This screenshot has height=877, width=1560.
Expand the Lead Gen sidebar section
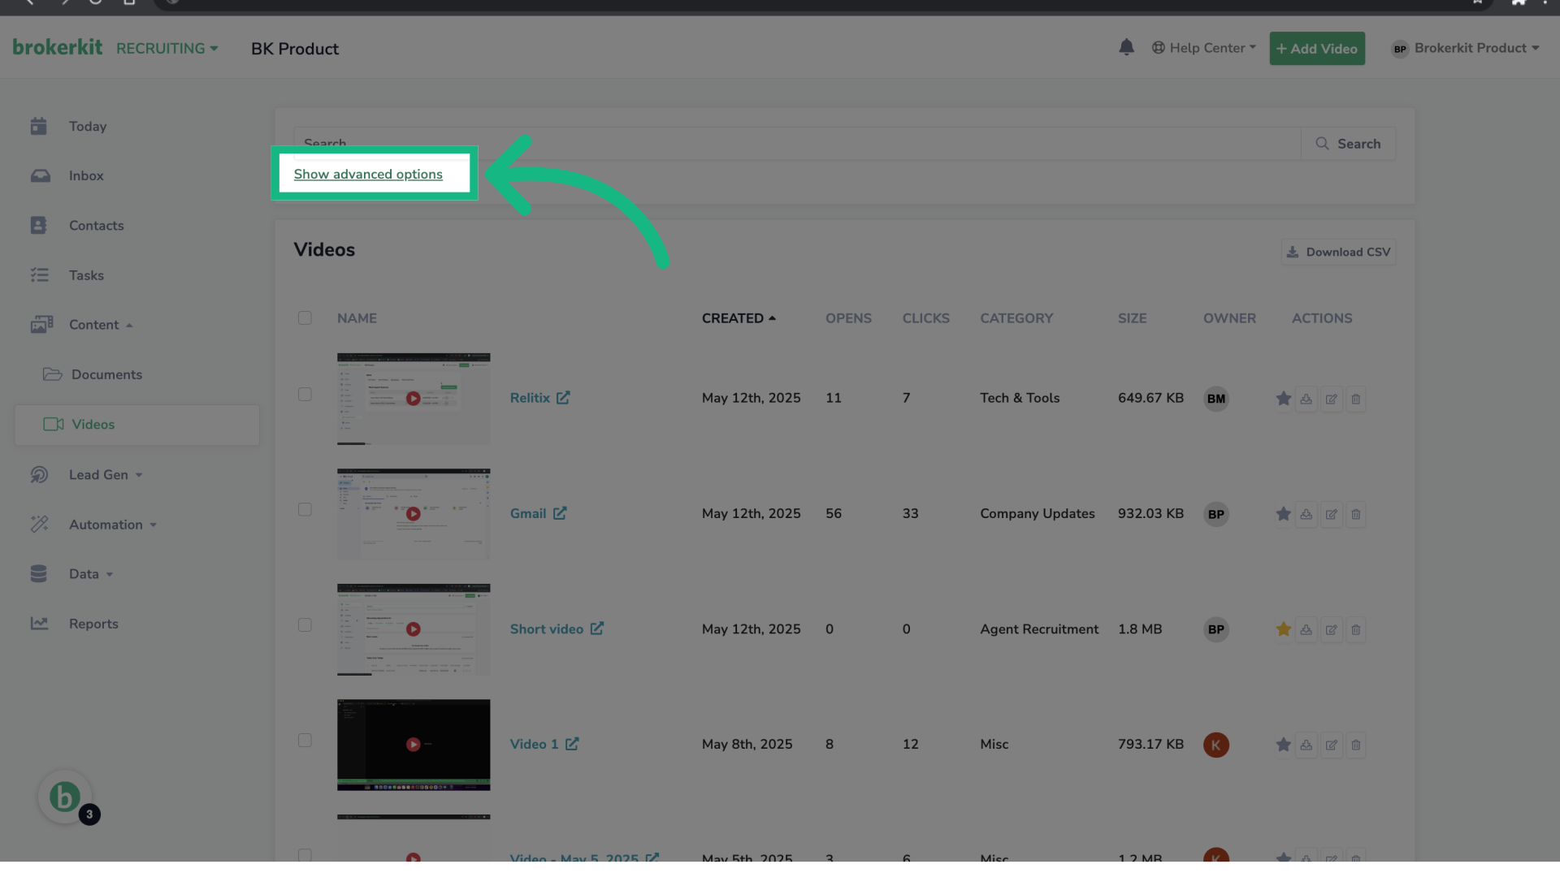pos(106,475)
